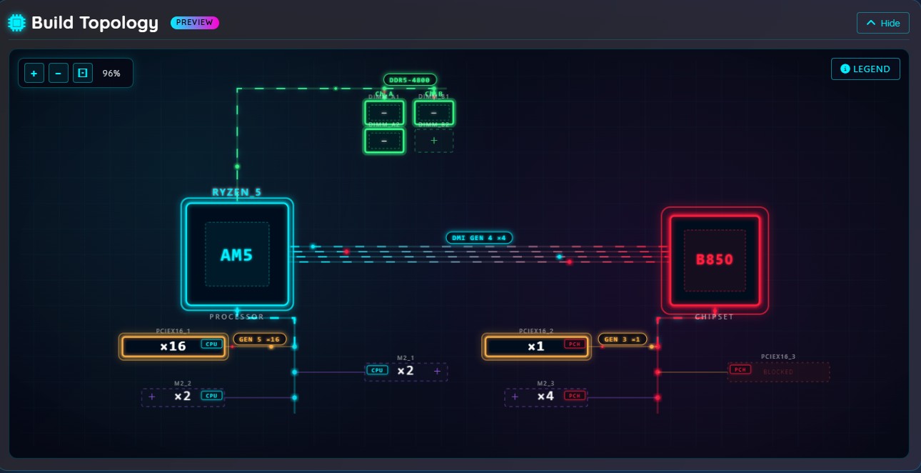The width and height of the screenshot is (921, 473).
Task: Click the GEN 5 x16 badge
Action: tap(260, 339)
